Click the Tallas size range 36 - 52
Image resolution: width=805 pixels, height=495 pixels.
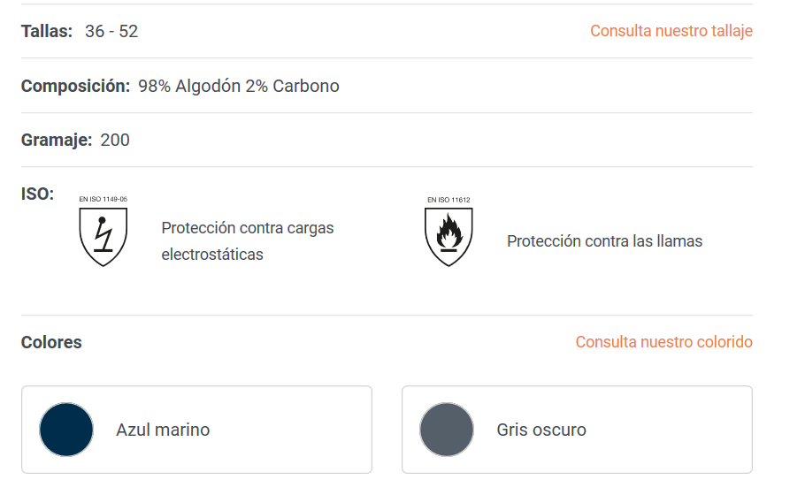(x=111, y=31)
